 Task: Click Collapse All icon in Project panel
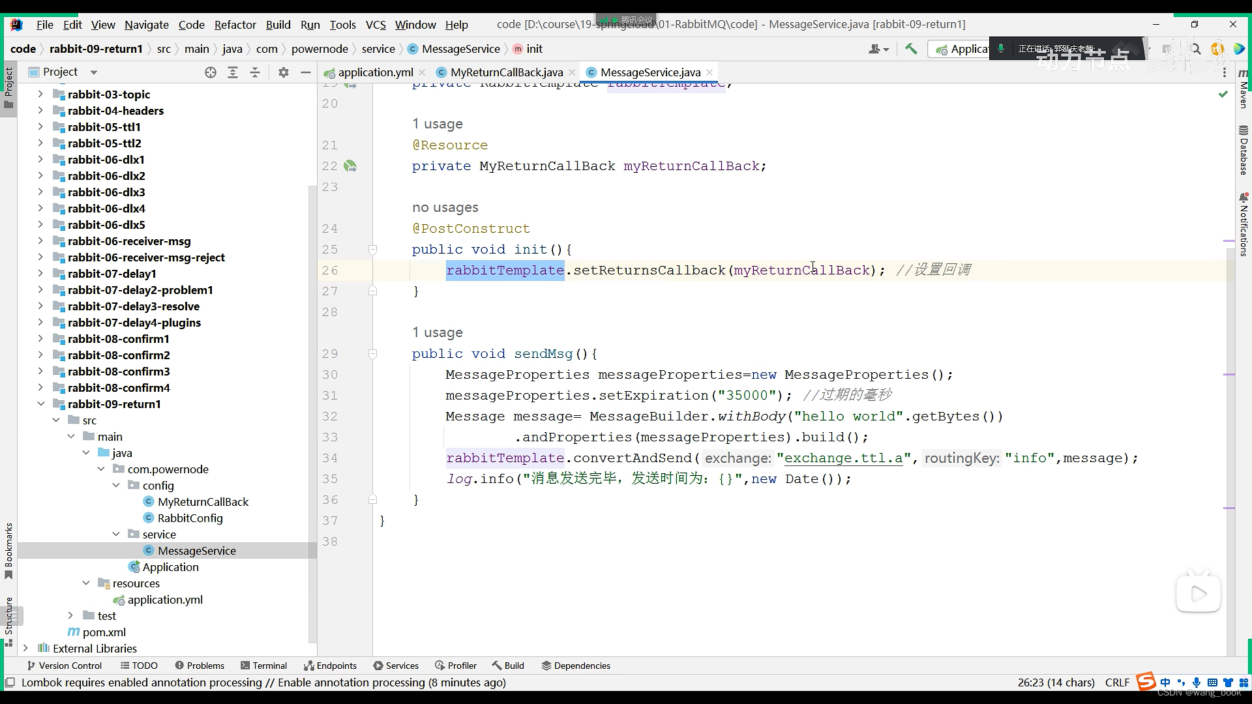[255, 72]
